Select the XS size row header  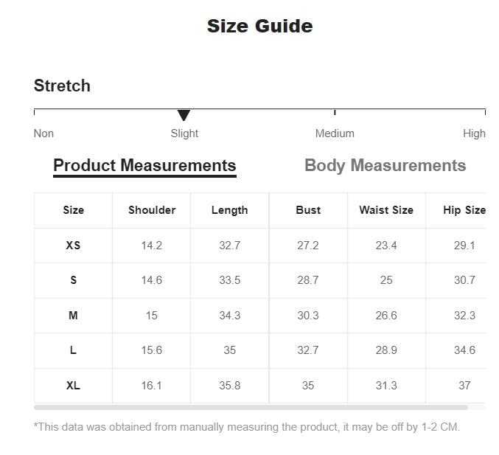pos(73,245)
